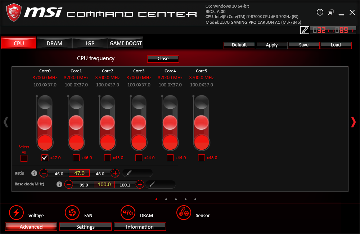Click the fourth page indicator dot
The height and width of the screenshot is (234, 360).
tap(185, 199)
